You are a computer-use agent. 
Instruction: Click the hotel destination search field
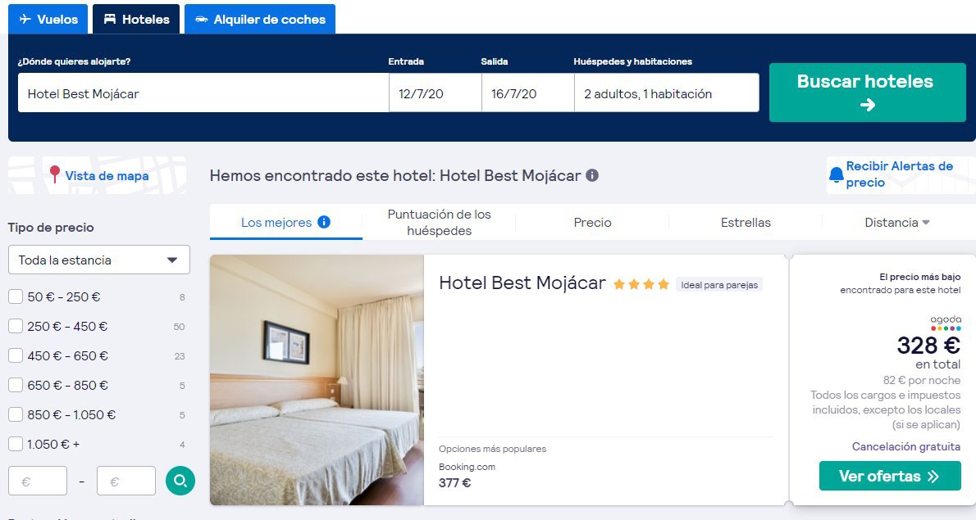tap(203, 93)
